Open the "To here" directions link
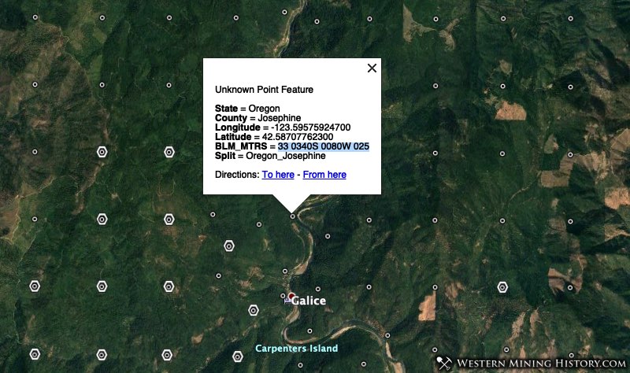 click(x=278, y=175)
